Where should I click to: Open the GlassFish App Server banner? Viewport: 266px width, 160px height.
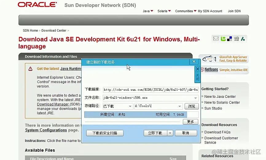pyautogui.click(x=224, y=59)
